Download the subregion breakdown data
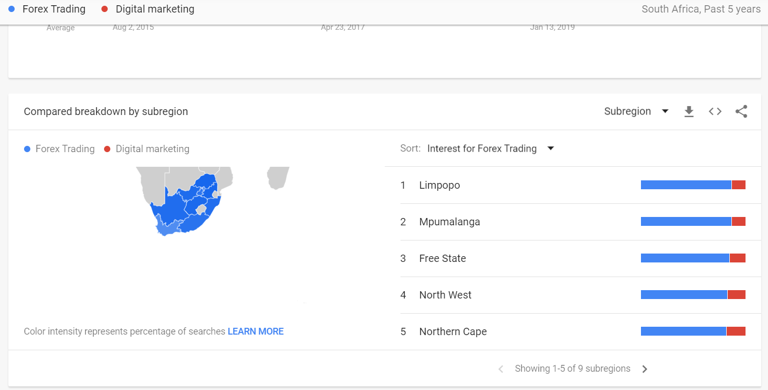Image resolution: width=768 pixels, height=390 pixels. (689, 111)
